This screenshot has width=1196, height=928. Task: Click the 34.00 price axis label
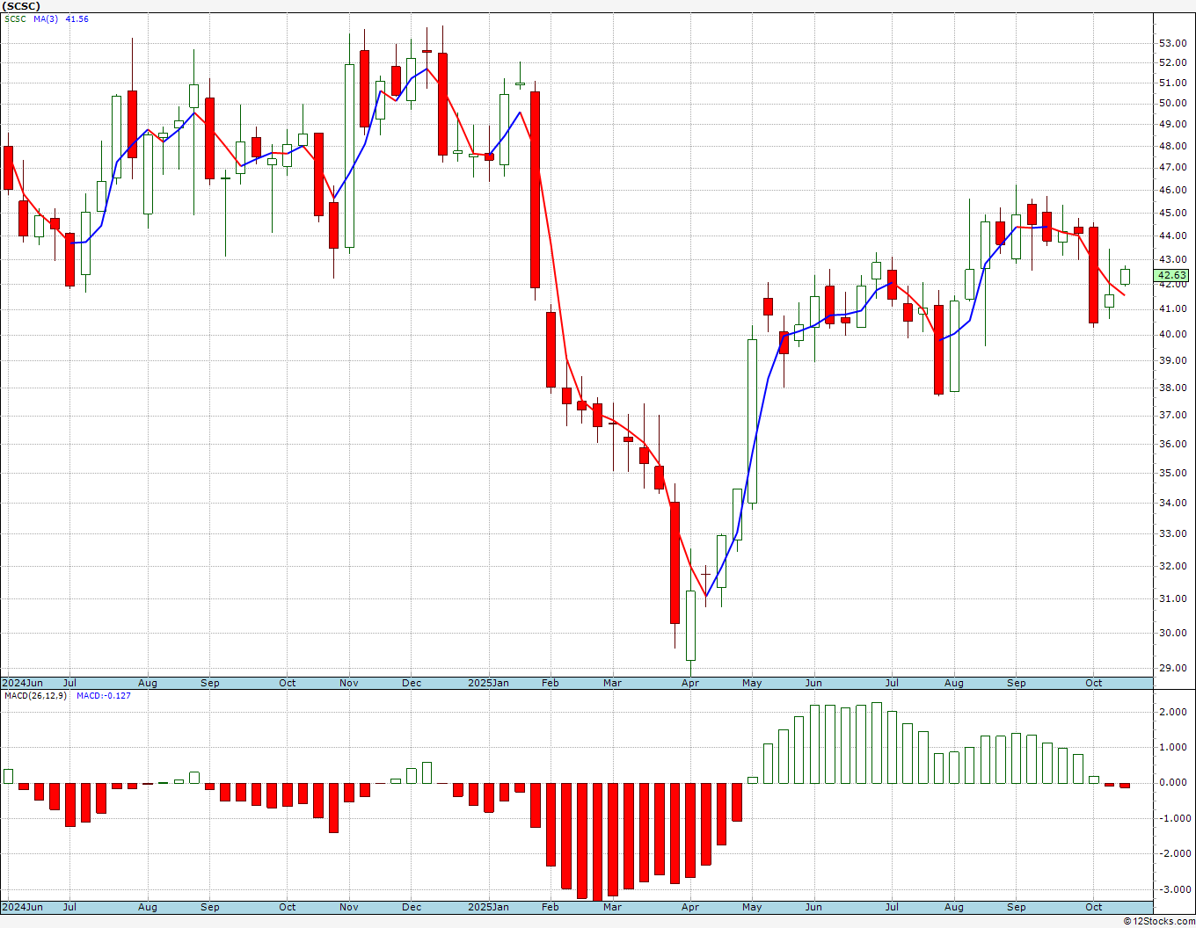coord(1172,504)
